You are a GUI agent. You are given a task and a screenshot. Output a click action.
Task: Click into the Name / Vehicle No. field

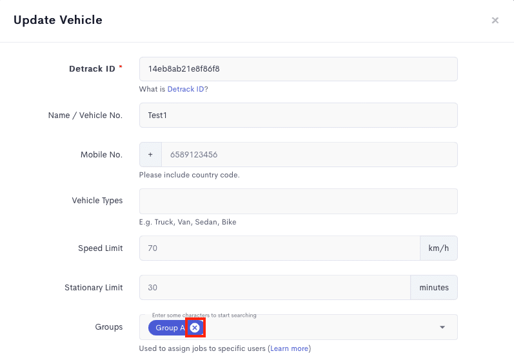pos(299,115)
